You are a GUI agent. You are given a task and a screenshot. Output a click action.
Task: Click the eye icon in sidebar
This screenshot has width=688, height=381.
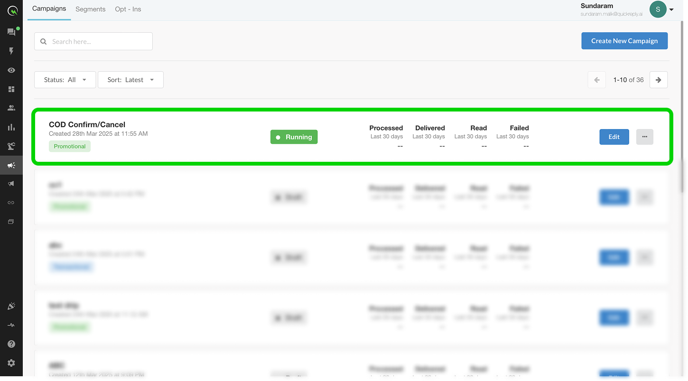point(11,70)
